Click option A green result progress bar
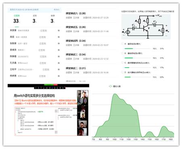The height and width of the screenshot is (149, 182). (129, 49)
